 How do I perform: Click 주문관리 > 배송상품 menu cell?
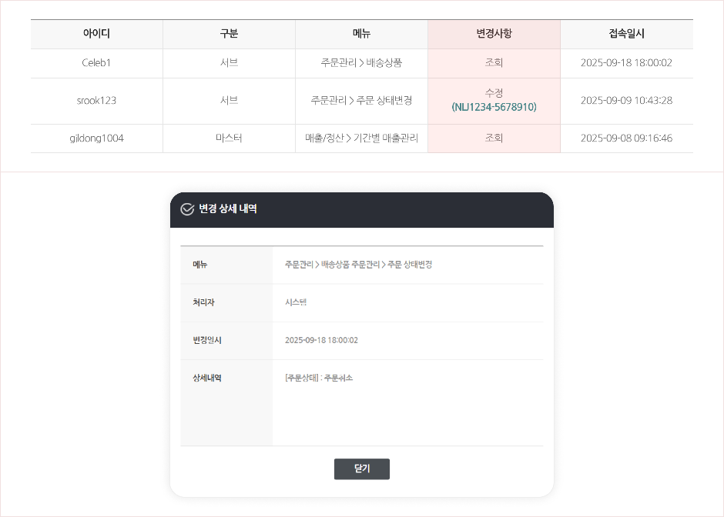point(361,63)
